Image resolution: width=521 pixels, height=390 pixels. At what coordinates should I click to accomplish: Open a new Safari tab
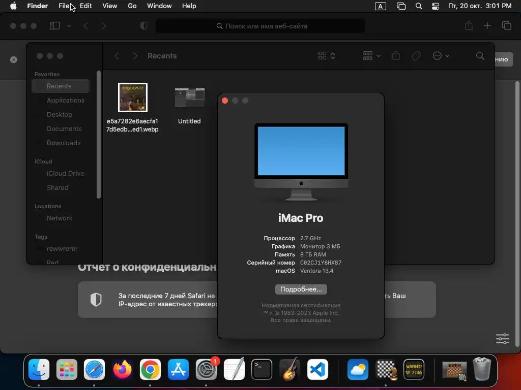point(487,25)
